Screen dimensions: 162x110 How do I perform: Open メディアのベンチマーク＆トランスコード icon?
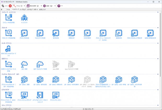[x=40, y=96]
